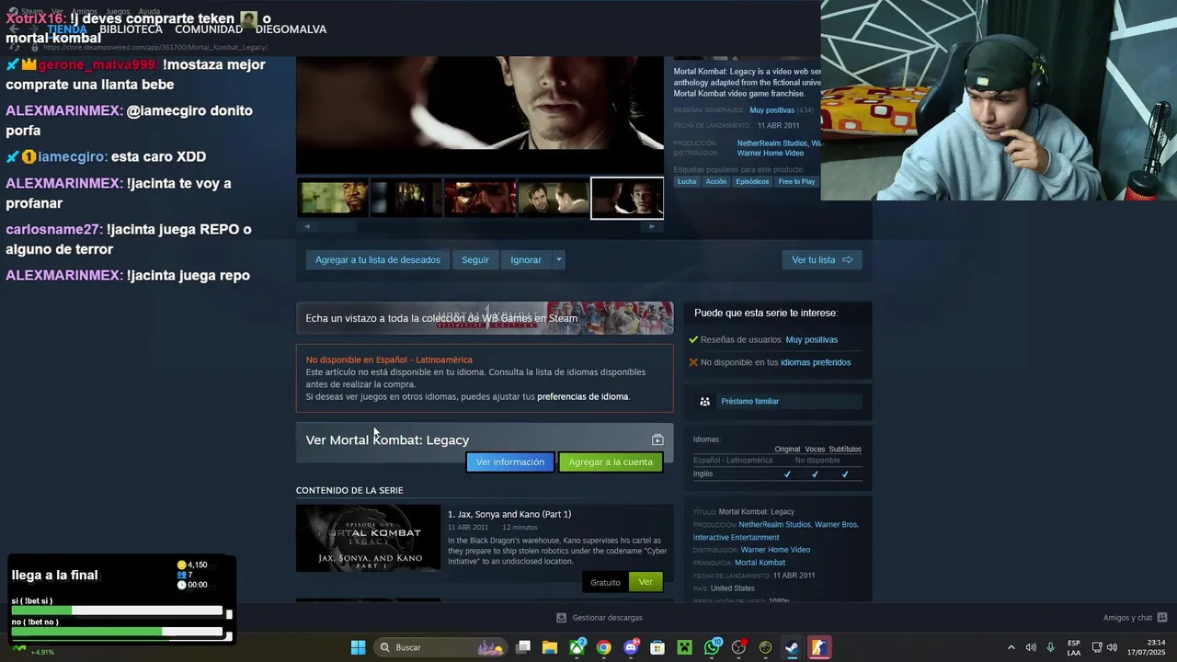Click the video icon beside Ver Mortal Kombat: Legacy

click(657, 440)
